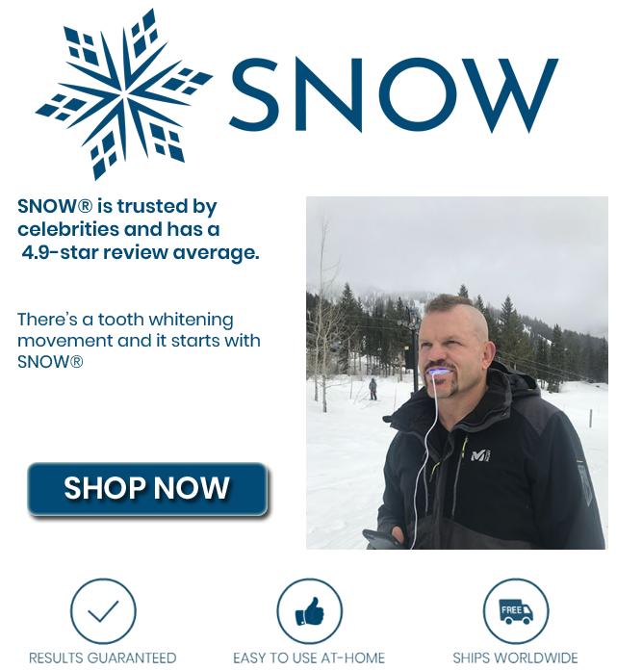
Task: Click the tooth whitening movement paragraph
Action: click(x=139, y=341)
